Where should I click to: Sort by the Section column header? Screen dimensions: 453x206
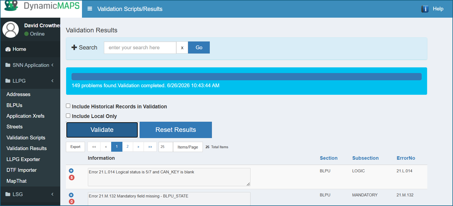click(328, 158)
